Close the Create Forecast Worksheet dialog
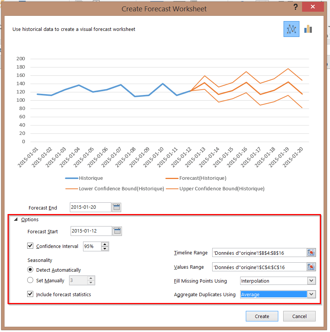 tap(313, 7)
